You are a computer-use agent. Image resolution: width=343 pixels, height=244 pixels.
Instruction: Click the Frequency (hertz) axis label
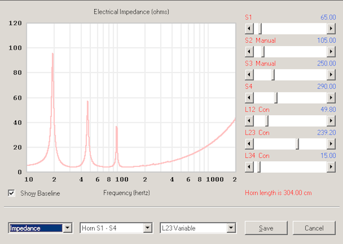(x=127, y=193)
